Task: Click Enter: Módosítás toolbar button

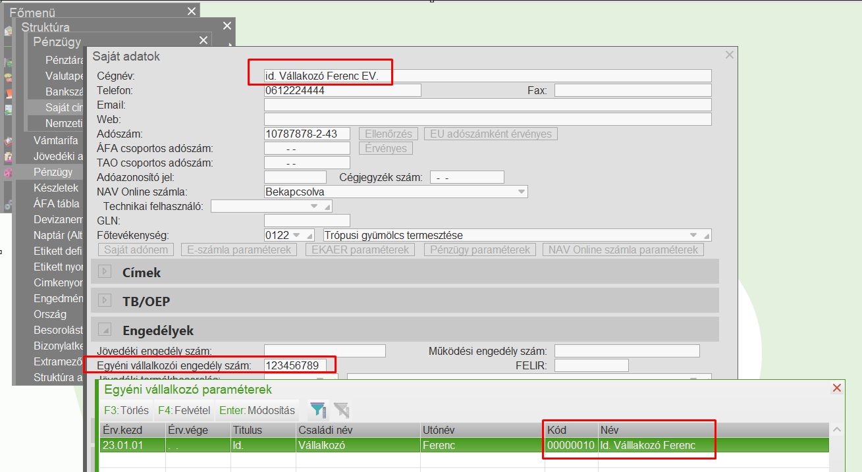Action: [257, 410]
